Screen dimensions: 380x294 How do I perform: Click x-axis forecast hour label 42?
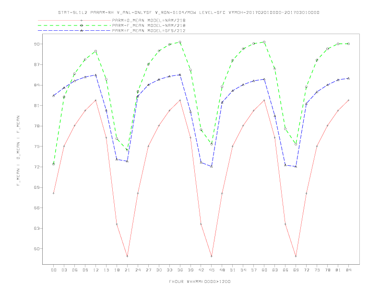(201, 270)
